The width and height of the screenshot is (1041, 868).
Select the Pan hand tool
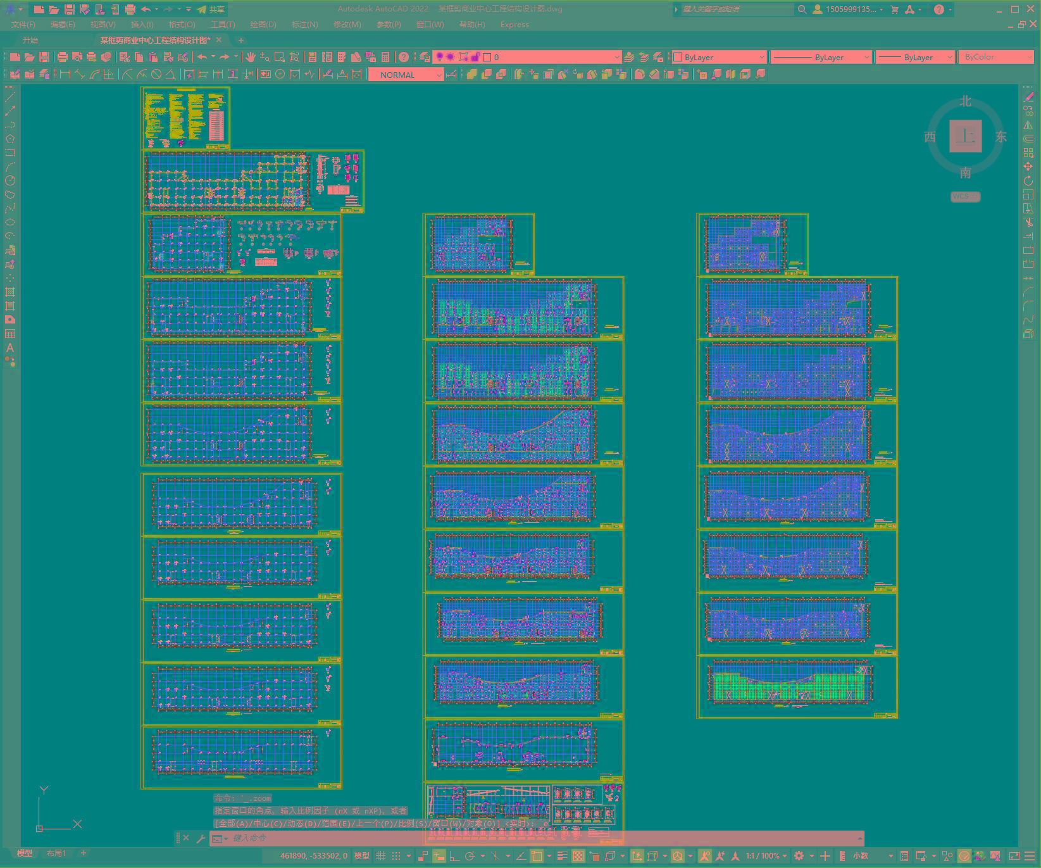tap(251, 57)
